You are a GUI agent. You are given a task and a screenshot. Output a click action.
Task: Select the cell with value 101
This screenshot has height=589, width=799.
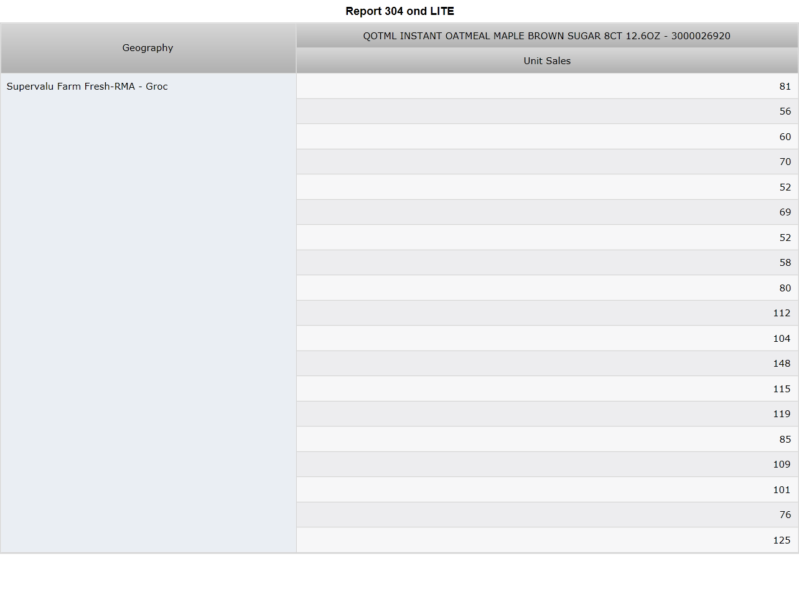click(547, 490)
